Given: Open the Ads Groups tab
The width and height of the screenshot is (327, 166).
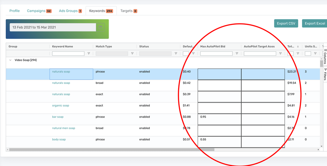Looking at the screenshot, I should 70,11.
